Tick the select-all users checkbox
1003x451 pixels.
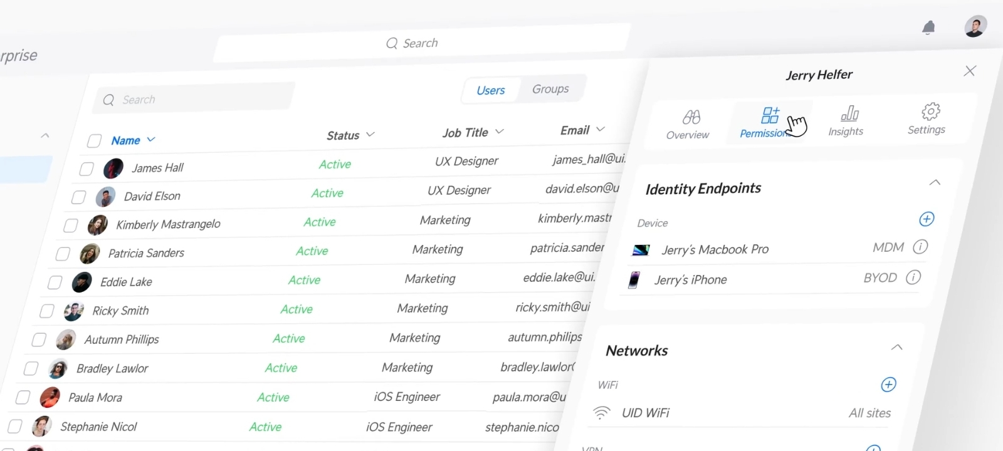[94, 141]
